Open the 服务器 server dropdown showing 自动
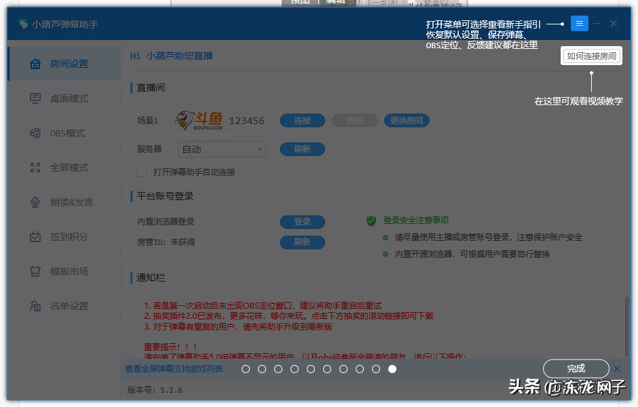 pos(222,149)
